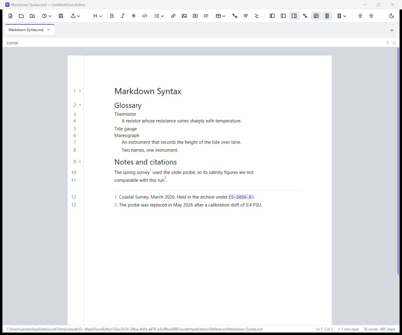Screen dimensions: 402x335
Task: Click the inline code CS-2026-03
Action: 241,197
